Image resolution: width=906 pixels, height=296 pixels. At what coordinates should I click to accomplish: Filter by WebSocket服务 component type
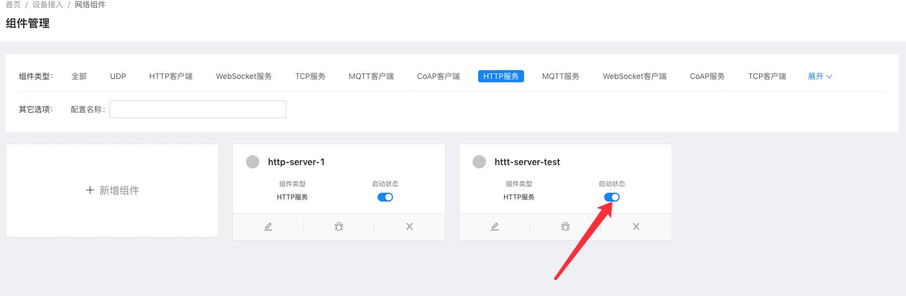pos(244,76)
